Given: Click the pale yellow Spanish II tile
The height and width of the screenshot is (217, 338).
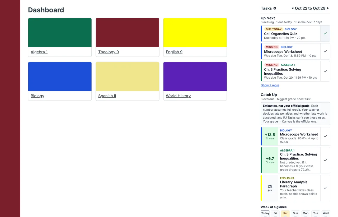Looking at the screenshot, I should coord(128,76).
